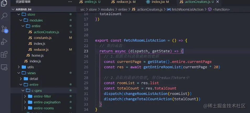Click the store breadcrumb segment
Screen dimensions: 250x113
93,9
